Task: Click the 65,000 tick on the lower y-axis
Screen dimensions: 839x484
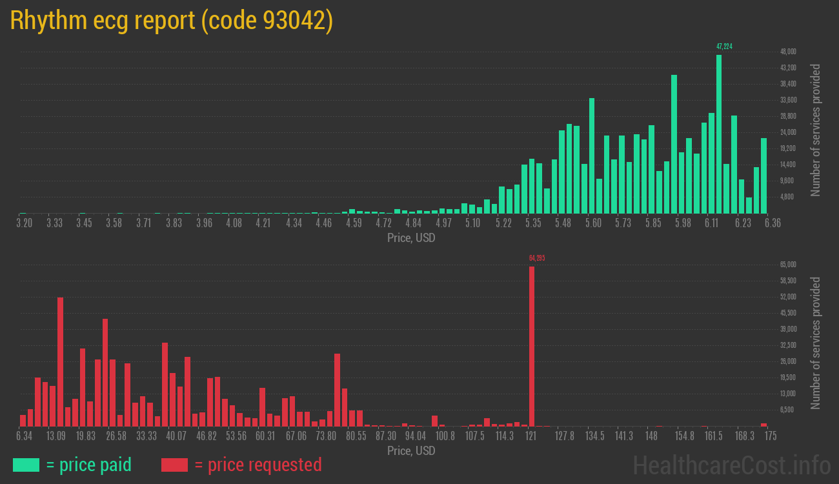Action: tap(788, 265)
